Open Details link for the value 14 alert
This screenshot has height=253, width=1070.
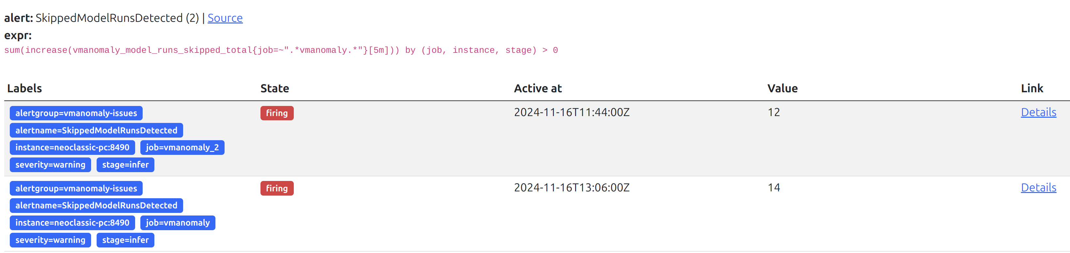pyautogui.click(x=1038, y=188)
